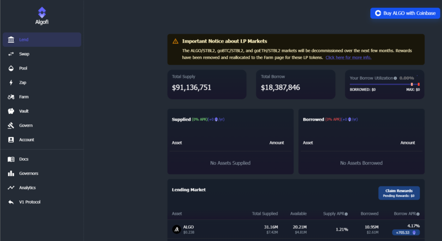
Task: Click the Lend bank icon
Action: 11,40
